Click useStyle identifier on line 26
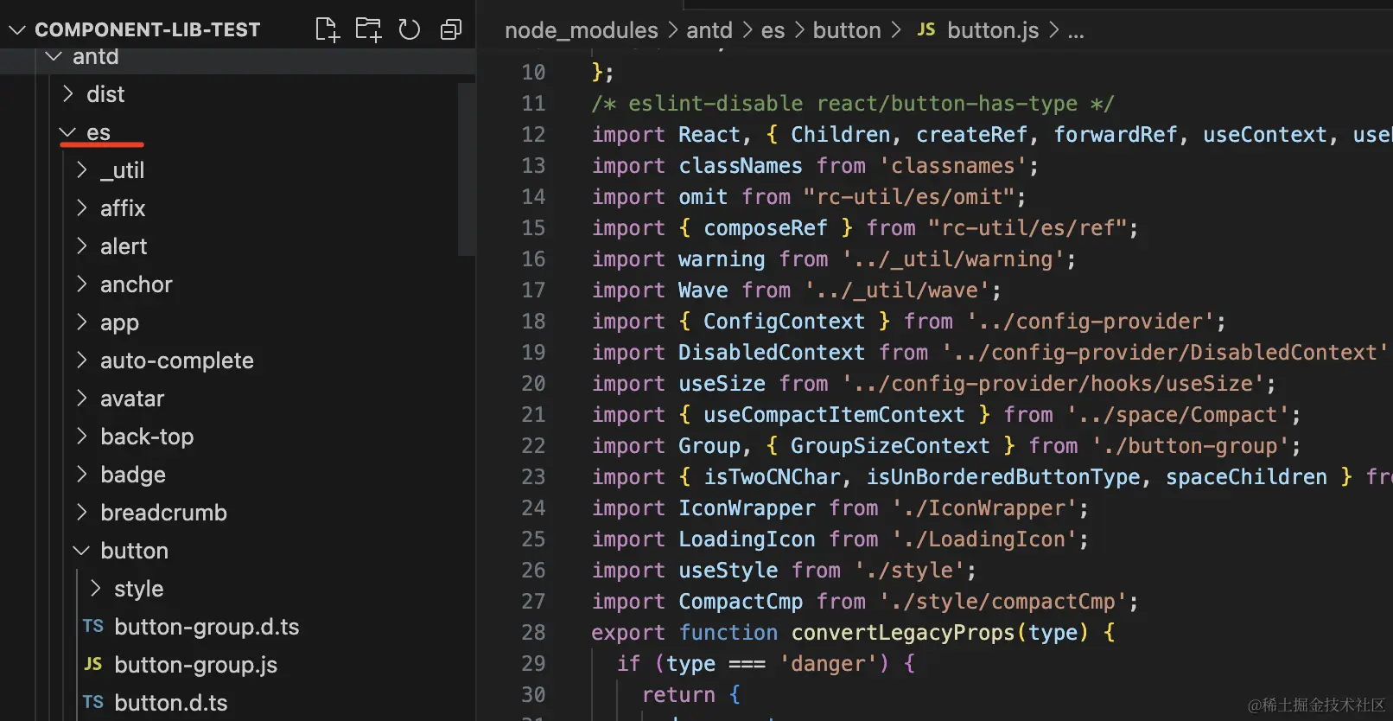1393x721 pixels. (728, 571)
